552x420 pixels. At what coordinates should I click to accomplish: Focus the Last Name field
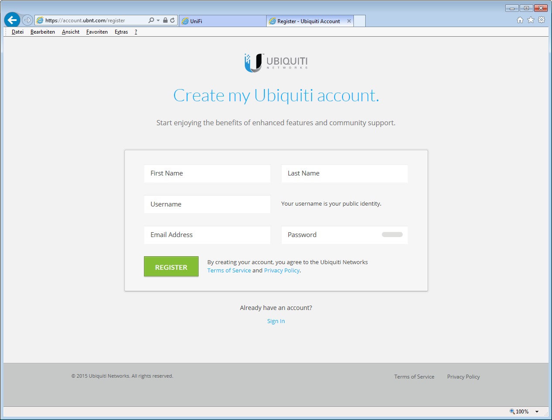point(345,173)
